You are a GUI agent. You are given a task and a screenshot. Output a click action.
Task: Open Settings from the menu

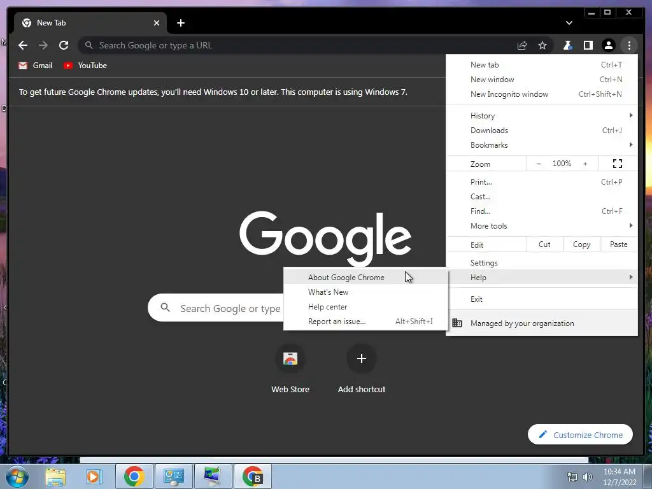point(542,263)
